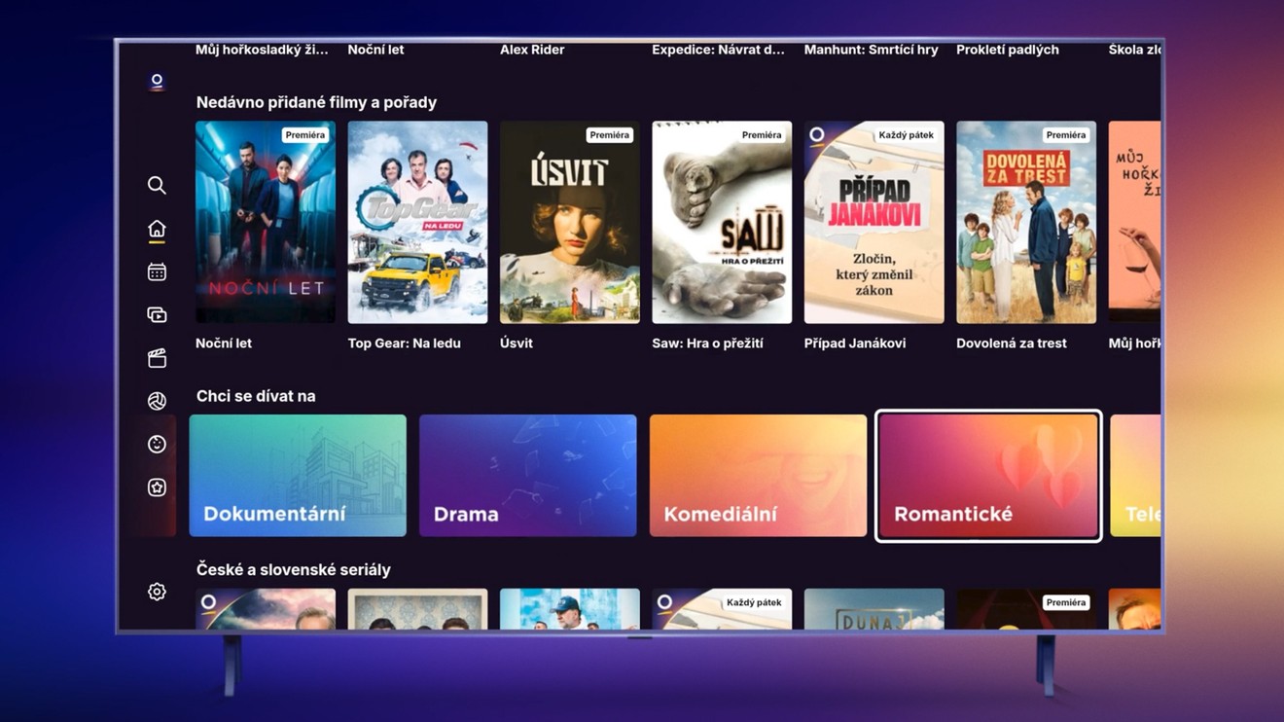This screenshot has height=722, width=1284.
Task: Select the highlighted Romantické genre tile
Action: (x=988, y=476)
